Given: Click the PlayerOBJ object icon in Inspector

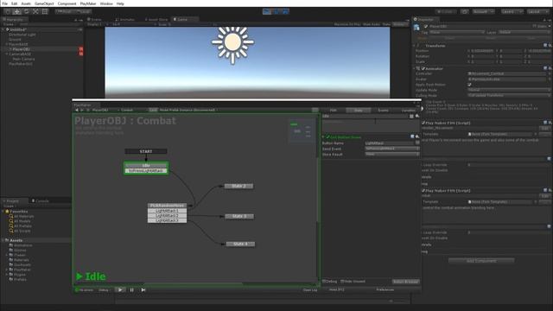Looking at the screenshot, I should tap(416, 27).
